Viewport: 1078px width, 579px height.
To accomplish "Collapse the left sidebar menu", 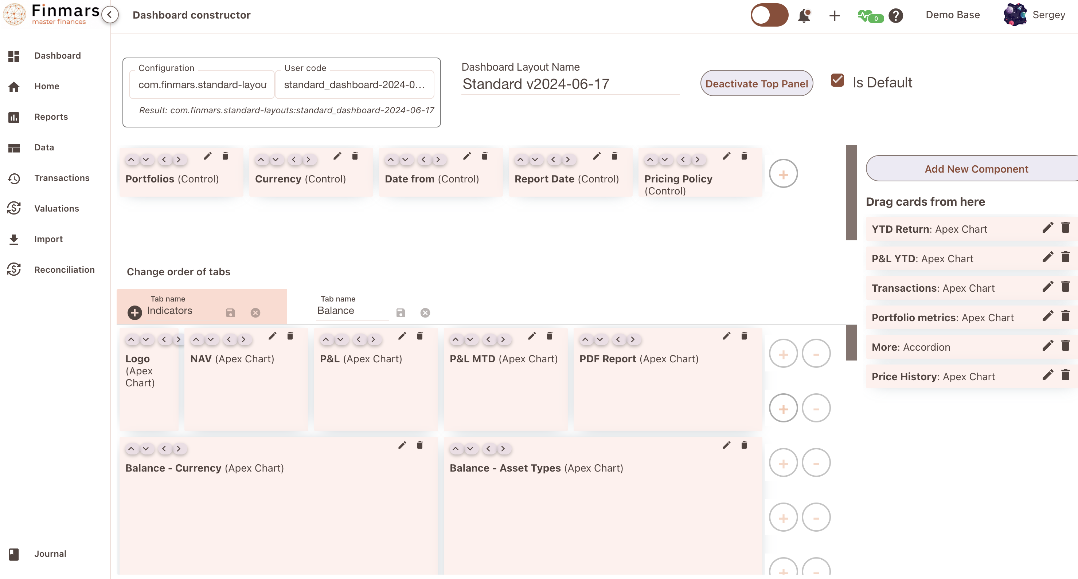I will click(110, 15).
